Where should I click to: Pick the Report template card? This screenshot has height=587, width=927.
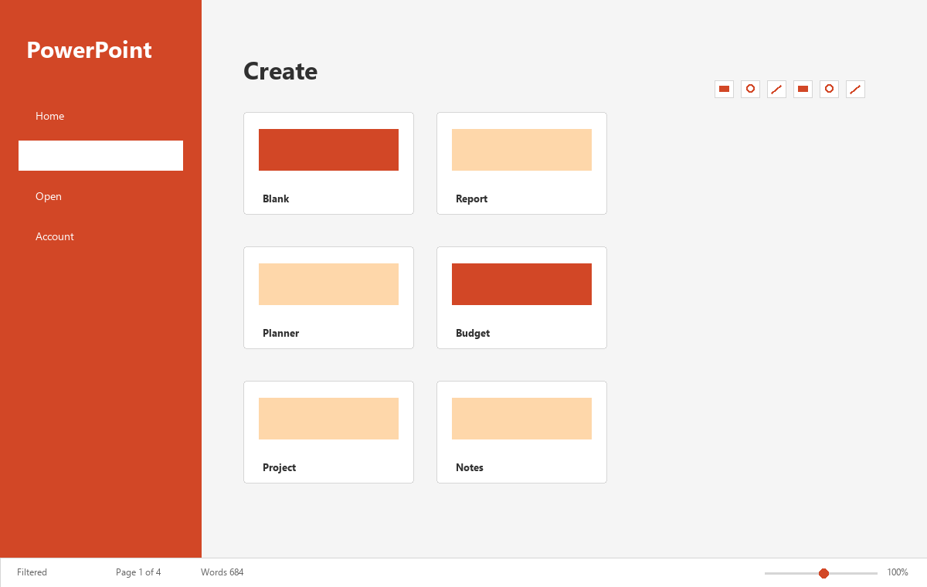click(x=521, y=163)
